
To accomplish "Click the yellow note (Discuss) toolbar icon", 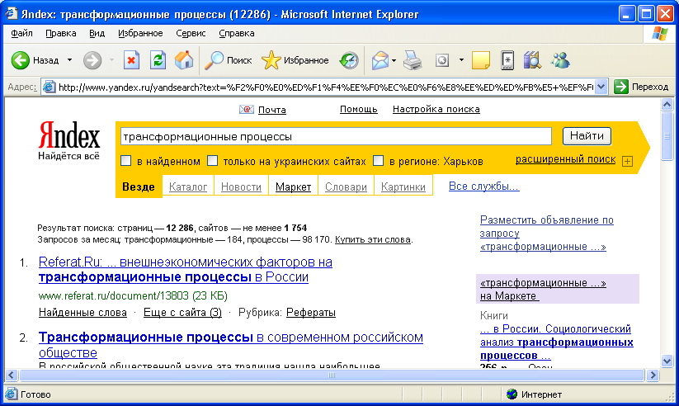I will coord(481,60).
